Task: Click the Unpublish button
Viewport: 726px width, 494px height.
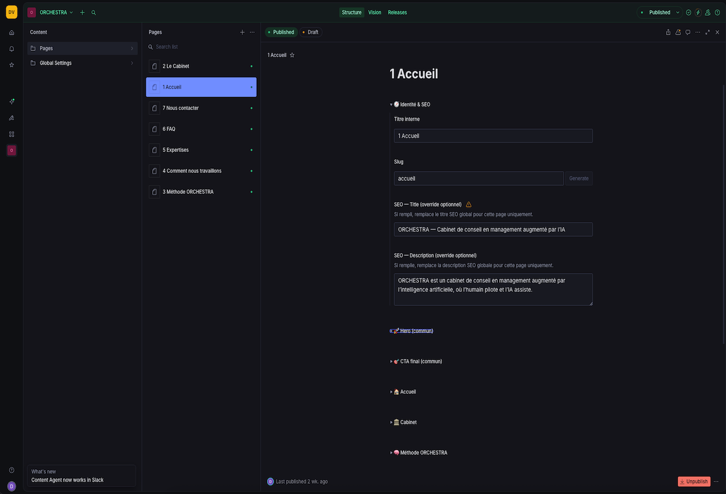Action: (x=694, y=482)
